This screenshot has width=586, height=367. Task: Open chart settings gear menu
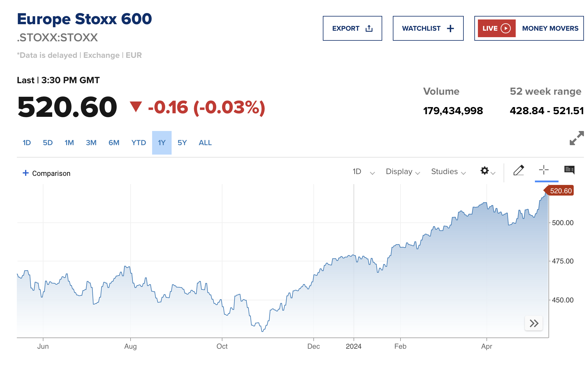tap(487, 171)
